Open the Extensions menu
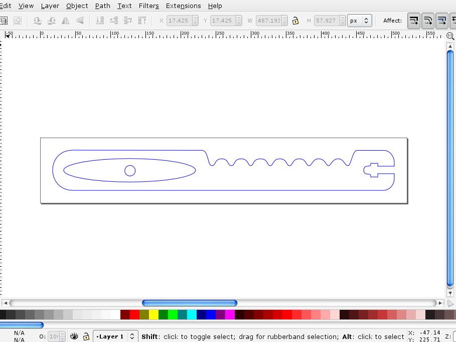Screen dimensions: 456x342 183,6
